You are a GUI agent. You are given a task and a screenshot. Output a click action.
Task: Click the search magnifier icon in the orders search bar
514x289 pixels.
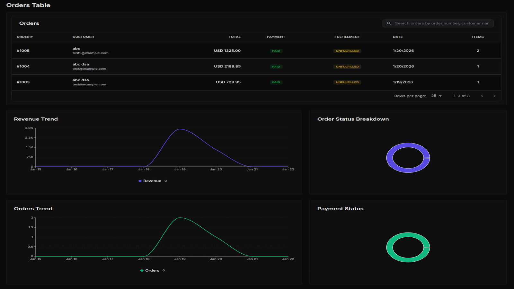coord(389,23)
